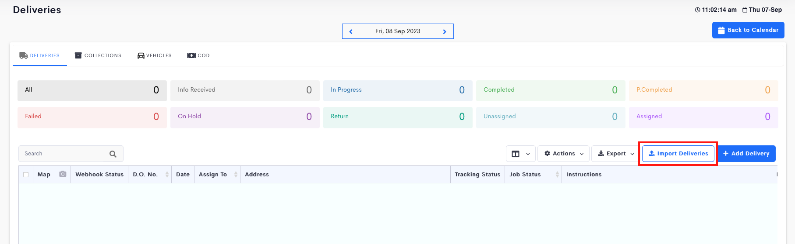The image size is (795, 244).
Task: Filter by P.Completed status card
Action: pyautogui.click(x=703, y=90)
